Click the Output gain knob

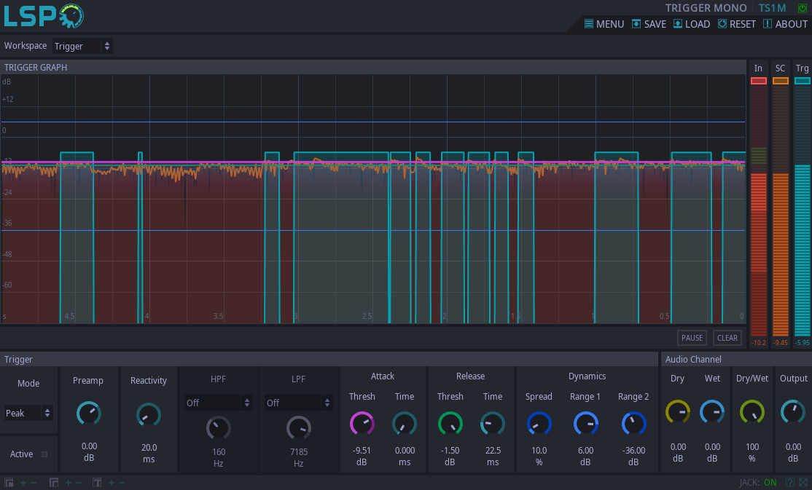pyautogui.click(x=793, y=412)
